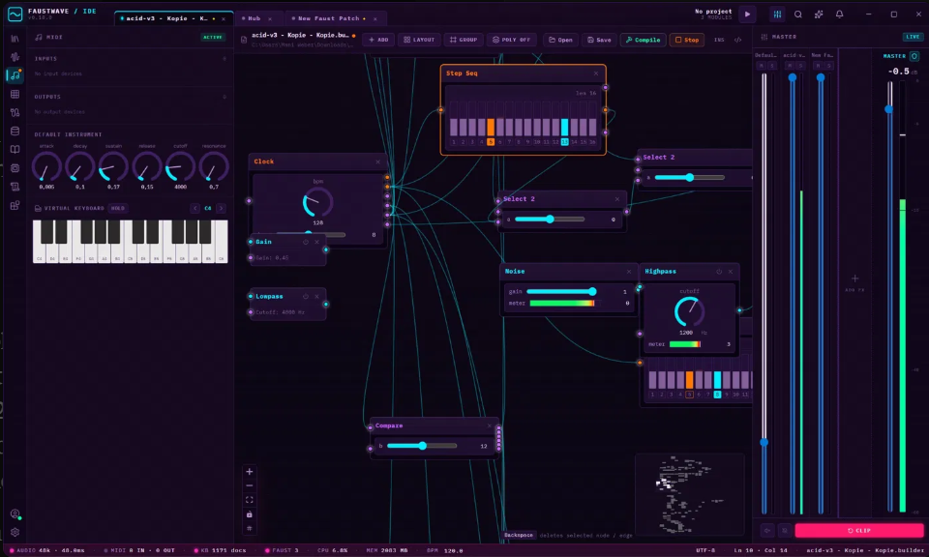929x557 pixels.
Task: Click the Compile button
Action: [643, 40]
